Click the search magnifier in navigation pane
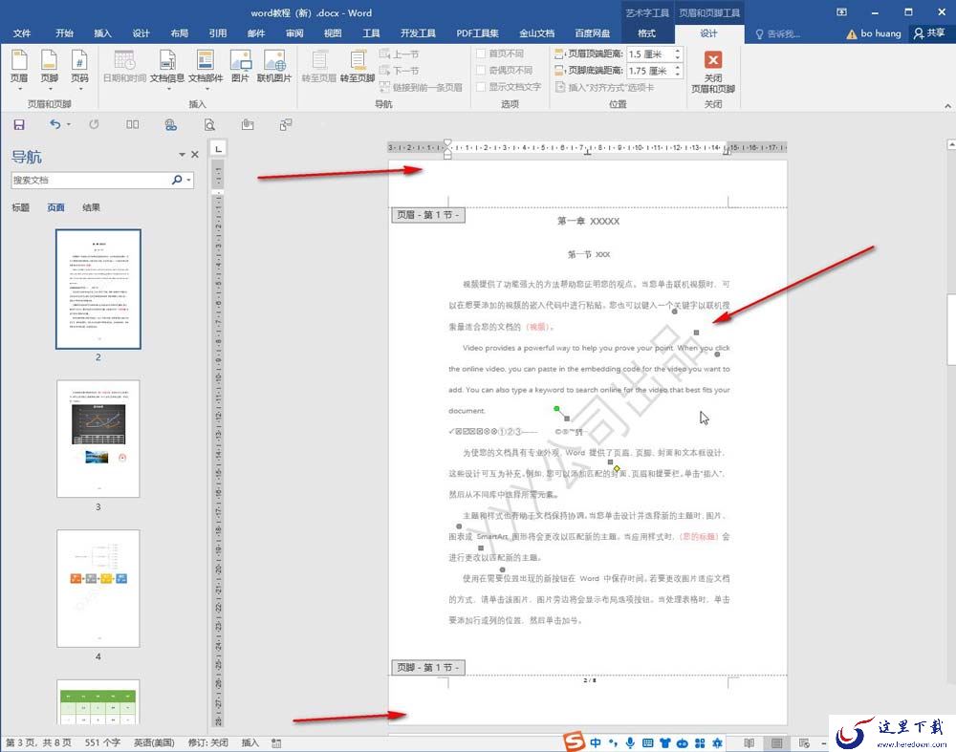Viewport: 956px width, 752px height. [x=177, y=180]
